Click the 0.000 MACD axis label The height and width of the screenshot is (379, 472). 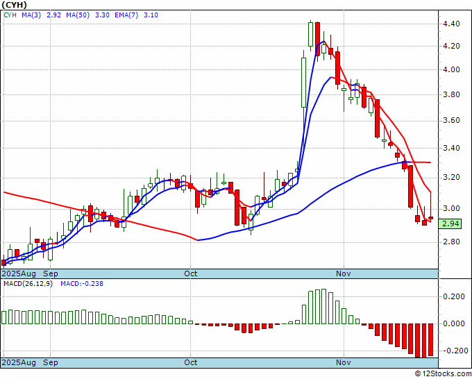click(454, 324)
